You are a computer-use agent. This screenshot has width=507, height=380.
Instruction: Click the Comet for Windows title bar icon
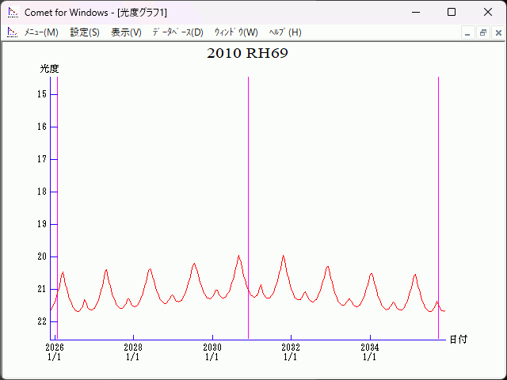coord(13,13)
